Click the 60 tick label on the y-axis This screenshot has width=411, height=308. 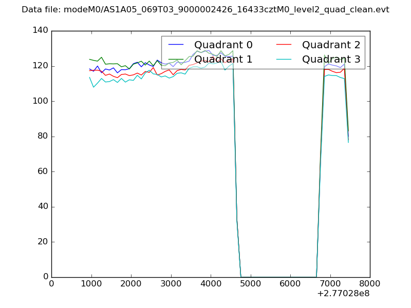tap(43, 171)
